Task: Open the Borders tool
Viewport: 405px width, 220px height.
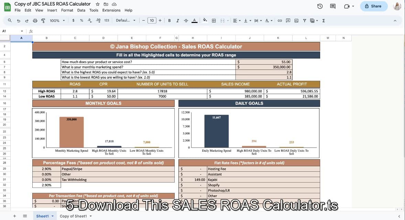Action: pos(214,21)
